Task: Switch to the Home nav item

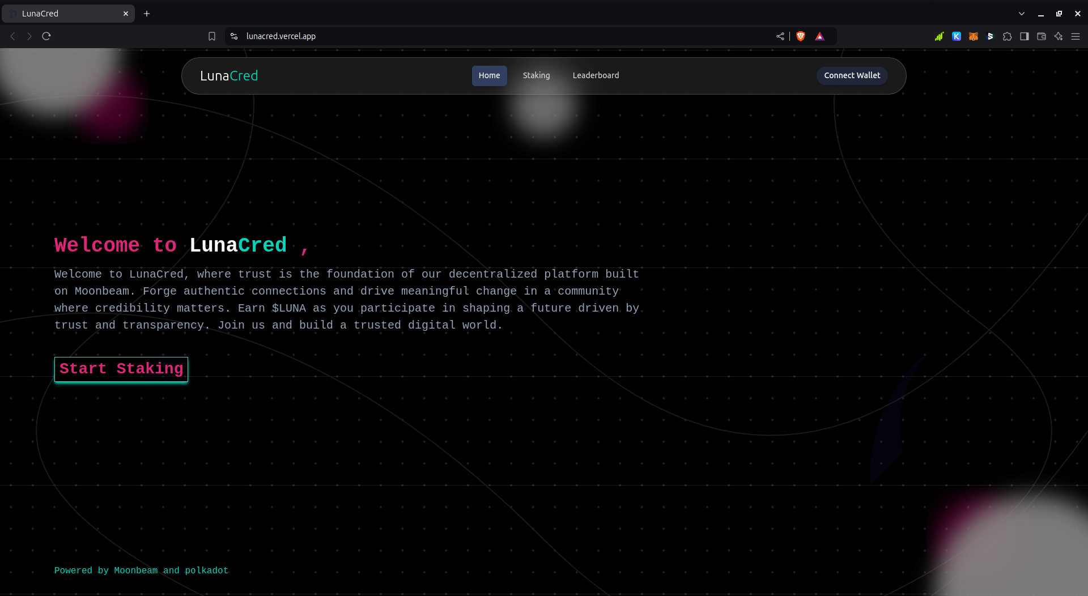Action: point(489,75)
